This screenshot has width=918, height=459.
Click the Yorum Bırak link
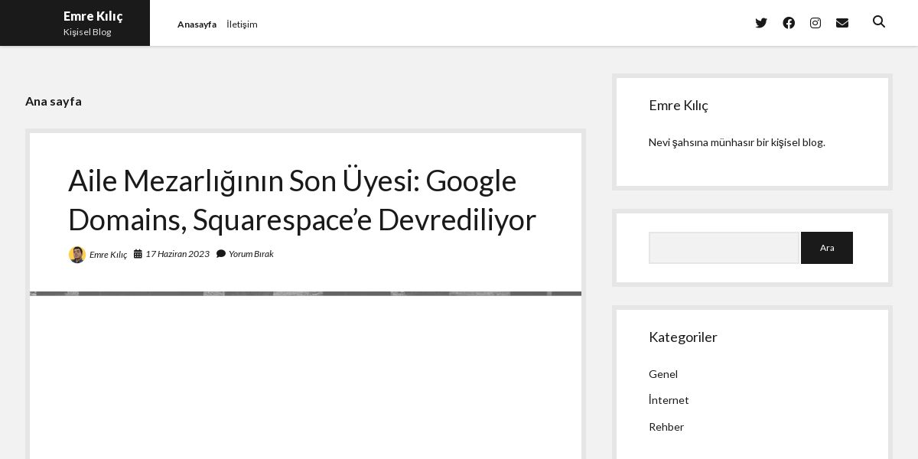tap(251, 254)
